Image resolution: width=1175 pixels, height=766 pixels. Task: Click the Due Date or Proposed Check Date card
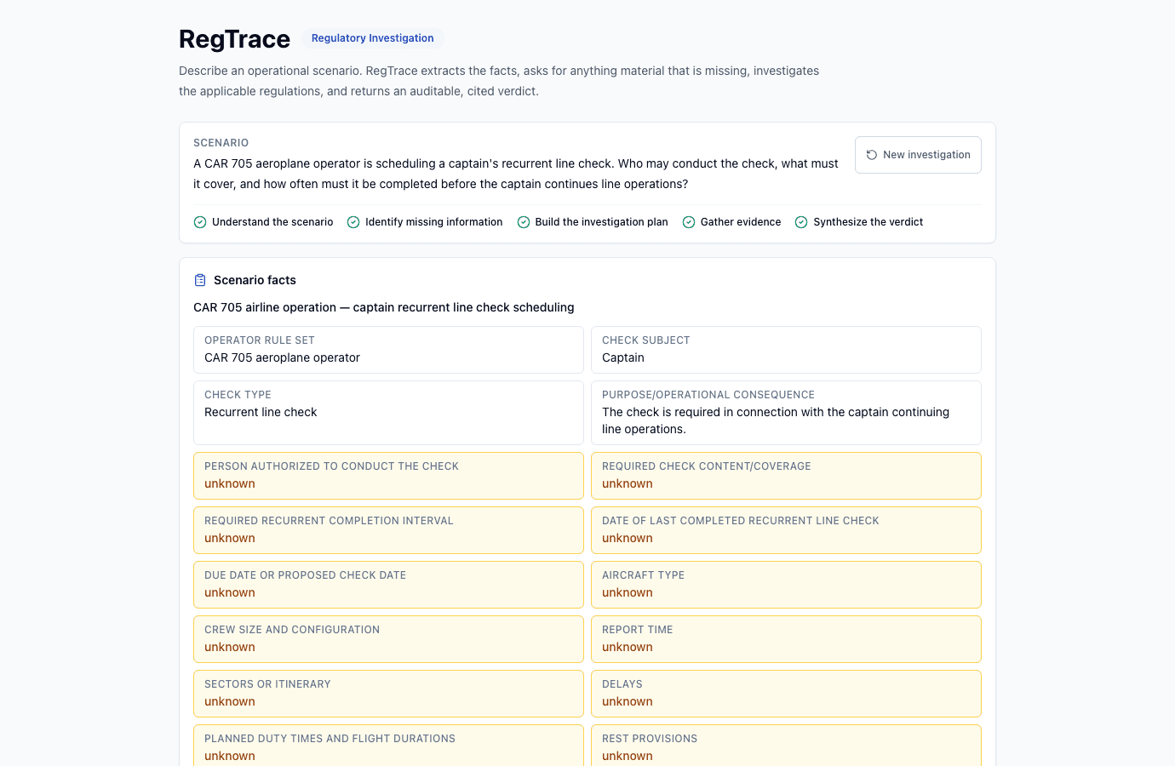coord(388,585)
